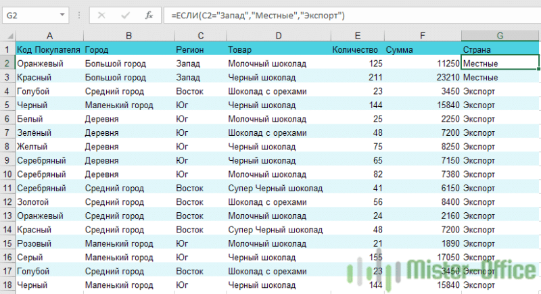Image resolution: width=541 pixels, height=294 pixels.
Task: Click the Страна header cell
Action: click(x=500, y=49)
